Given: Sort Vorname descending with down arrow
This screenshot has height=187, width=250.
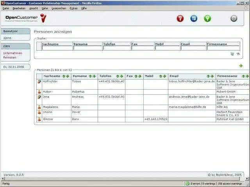Looking at the screenshot, I should [x=94, y=76].
